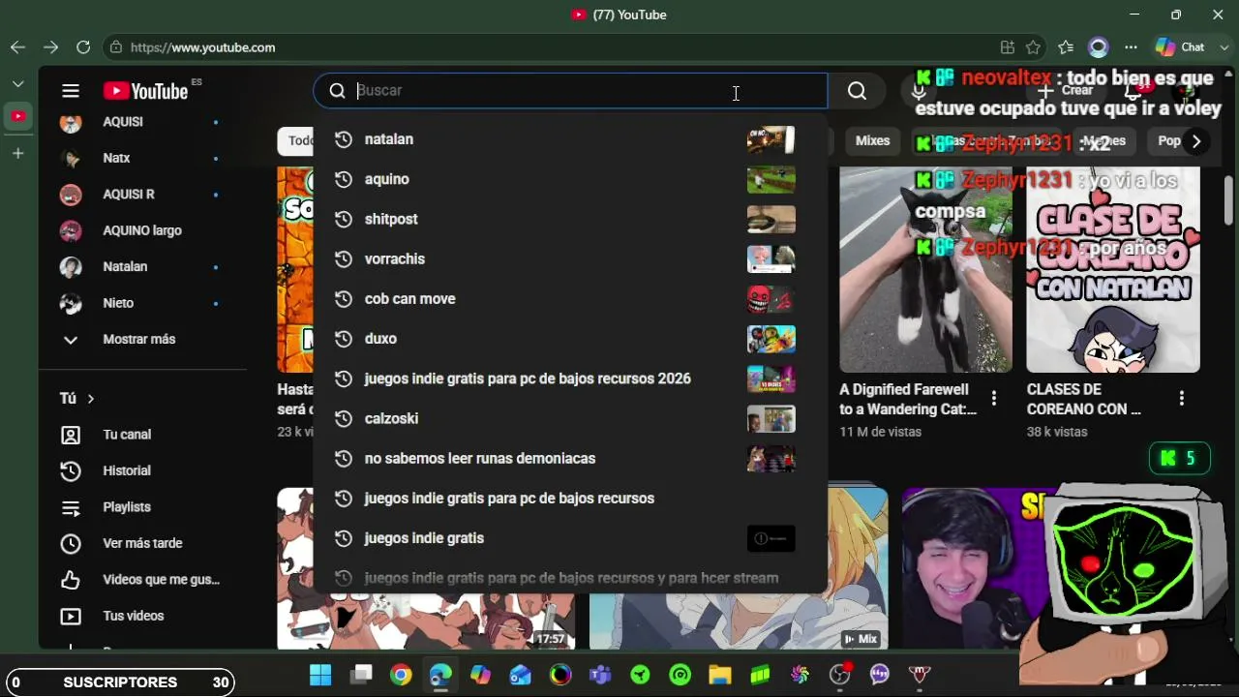Open Ver más tarde list

click(143, 543)
